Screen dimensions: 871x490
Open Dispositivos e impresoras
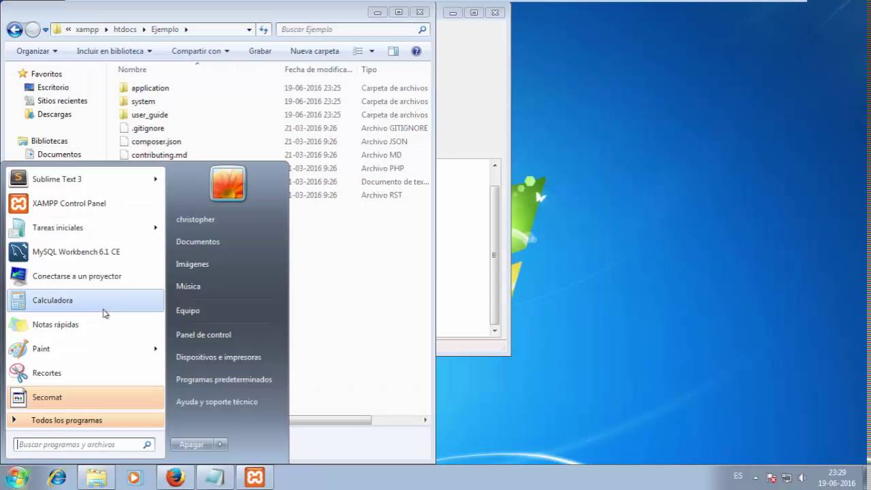coord(218,357)
